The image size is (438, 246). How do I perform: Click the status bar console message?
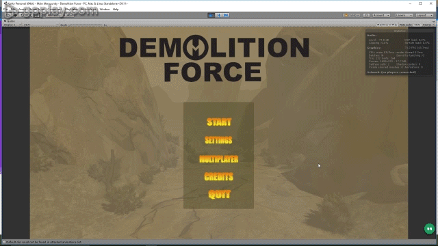(44, 242)
